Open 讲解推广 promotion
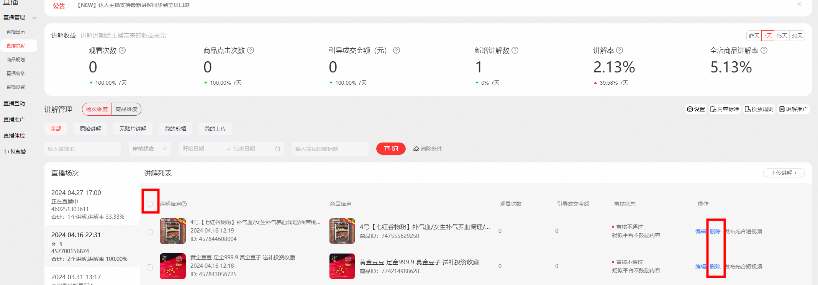This screenshot has height=285, width=818. pyautogui.click(x=793, y=109)
